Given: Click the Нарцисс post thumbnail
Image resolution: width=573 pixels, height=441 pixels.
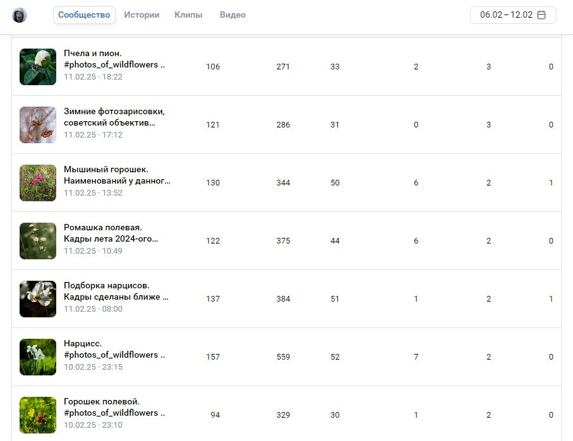Looking at the screenshot, I should pyautogui.click(x=38, y=357).
